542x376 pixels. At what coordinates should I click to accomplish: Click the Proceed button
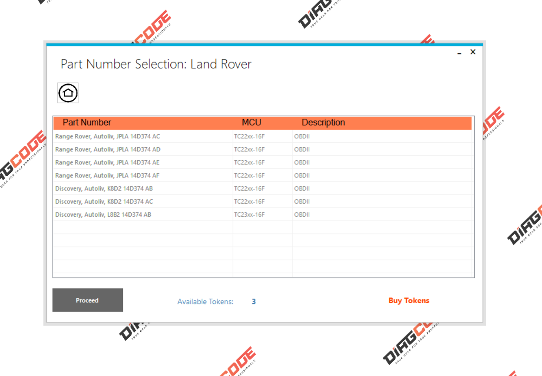[88, 300]
